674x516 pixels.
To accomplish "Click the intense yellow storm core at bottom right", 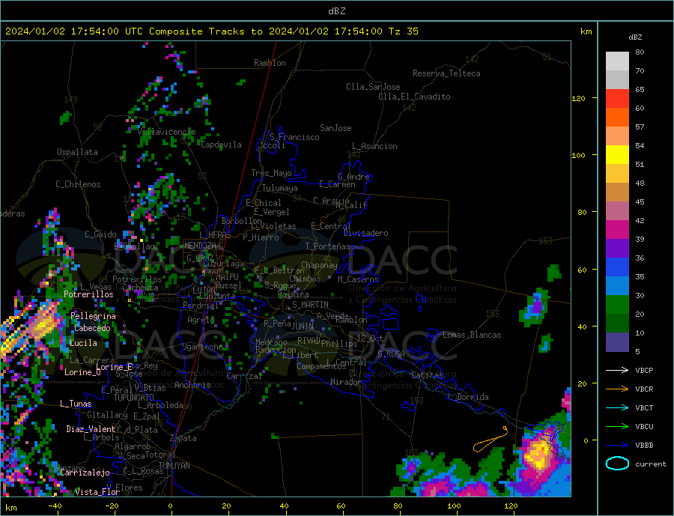I will (x=538, y=455).
